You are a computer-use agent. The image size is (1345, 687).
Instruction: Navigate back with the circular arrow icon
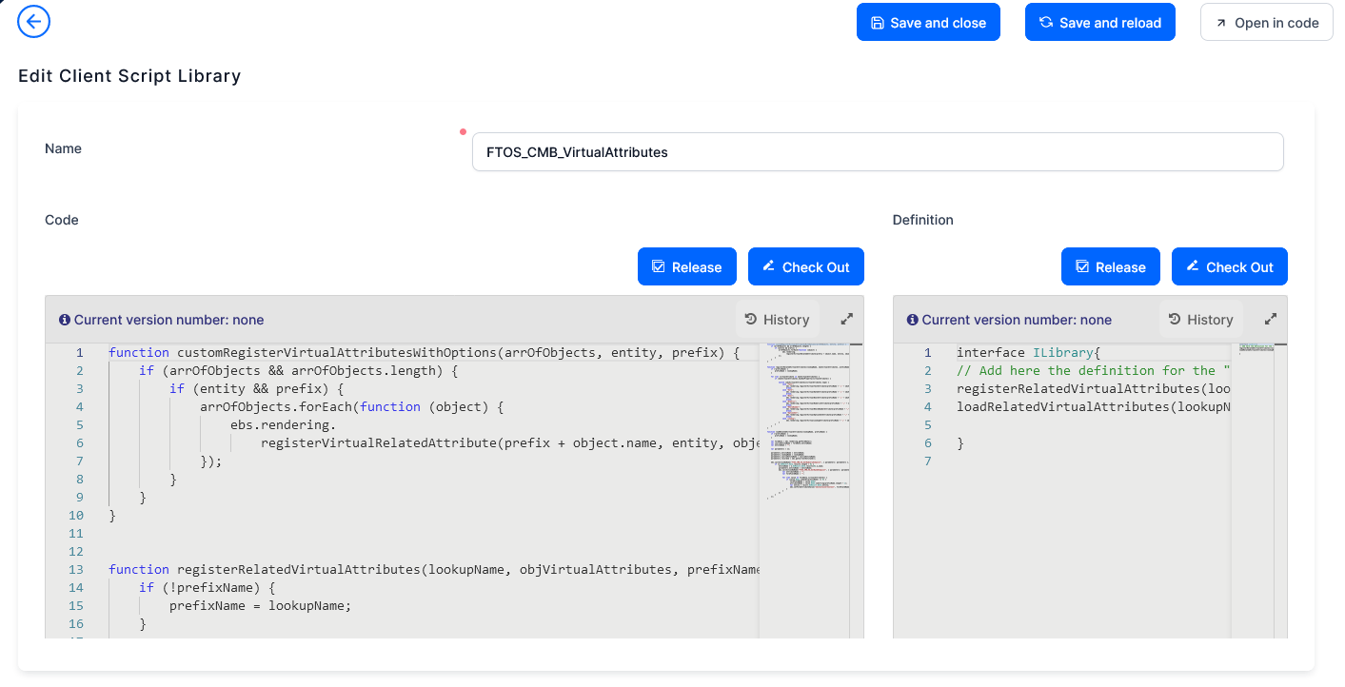pyautogui.click(x=33, y=21)
